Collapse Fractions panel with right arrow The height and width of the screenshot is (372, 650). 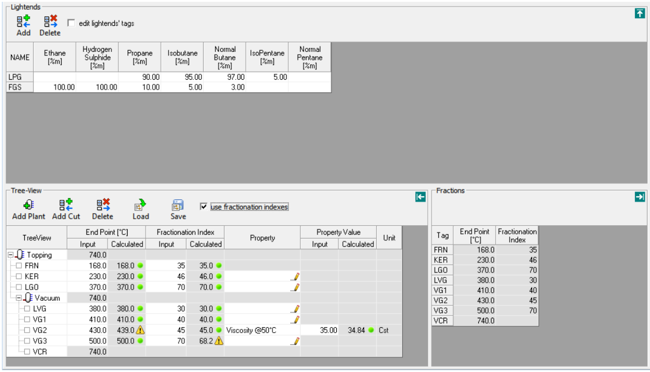tap(640, 197)
